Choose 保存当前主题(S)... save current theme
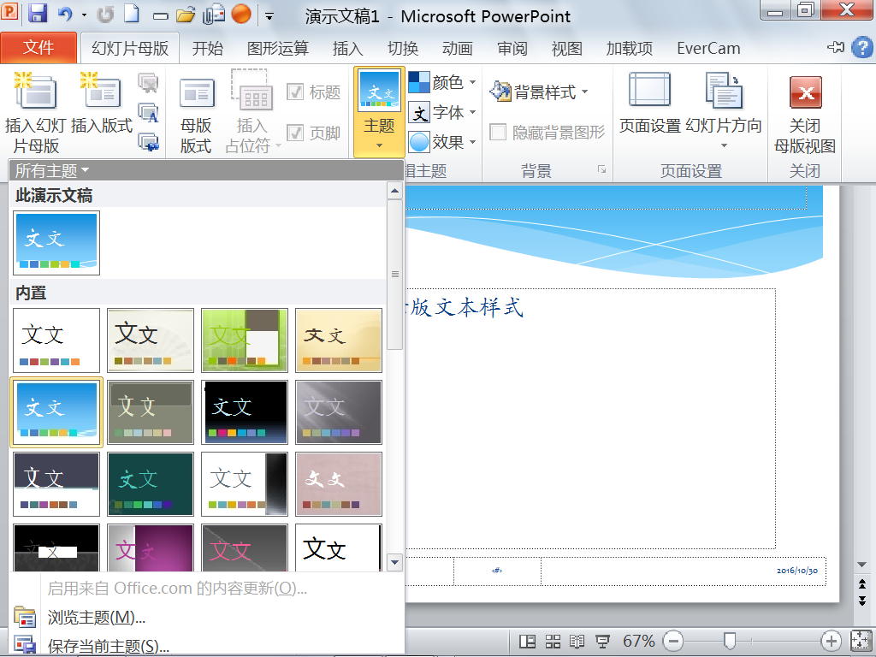 207,645
